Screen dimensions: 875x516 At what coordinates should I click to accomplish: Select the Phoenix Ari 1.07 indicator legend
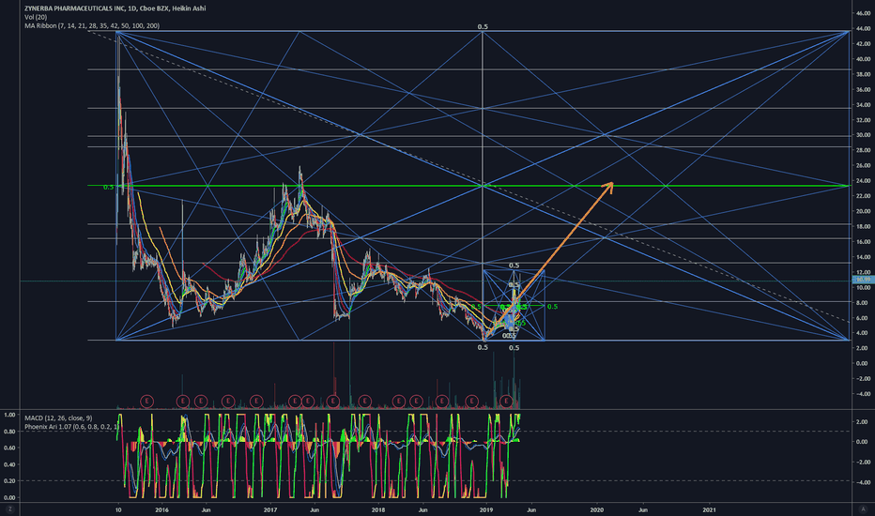70,427
